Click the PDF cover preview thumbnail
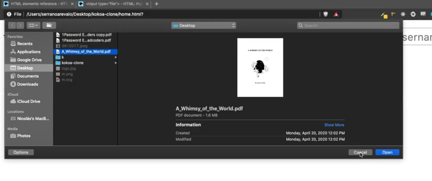Image resolution: width=432 pixels, height=181 pixels. 260,67
